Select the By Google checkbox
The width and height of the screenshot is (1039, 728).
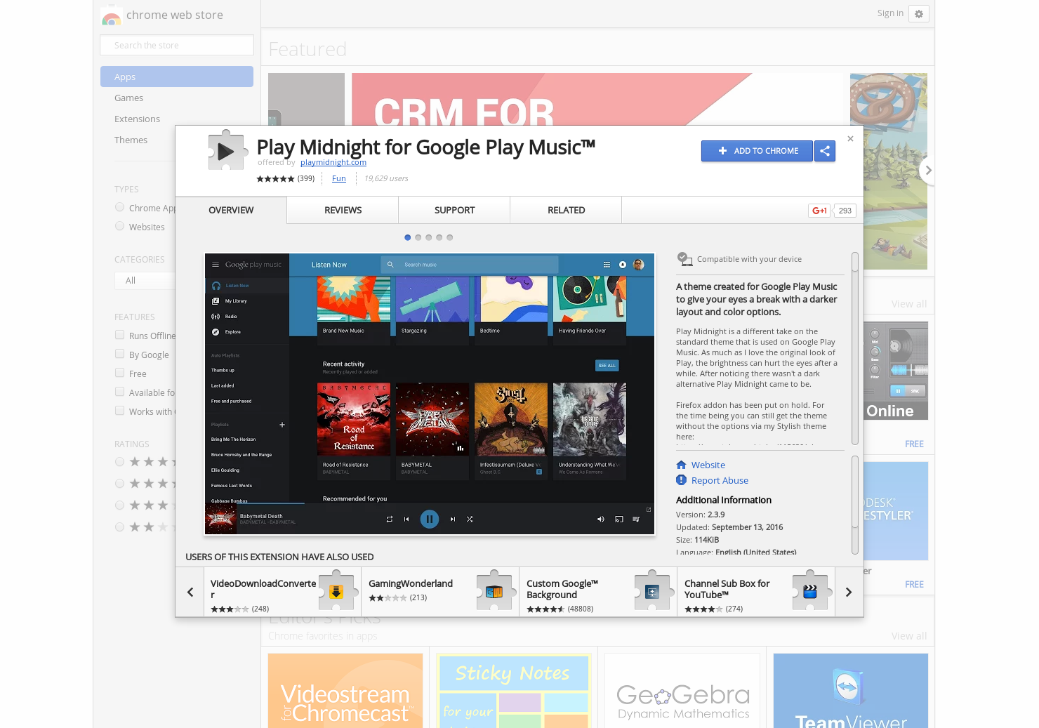point(119,354)
